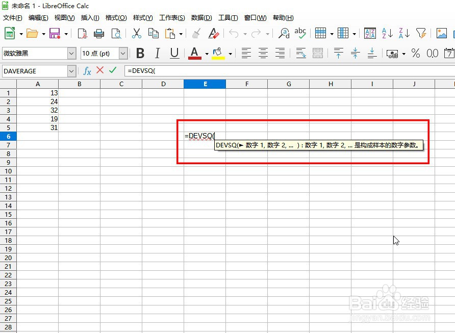Click the Cut scissors icon

(136, 34)
